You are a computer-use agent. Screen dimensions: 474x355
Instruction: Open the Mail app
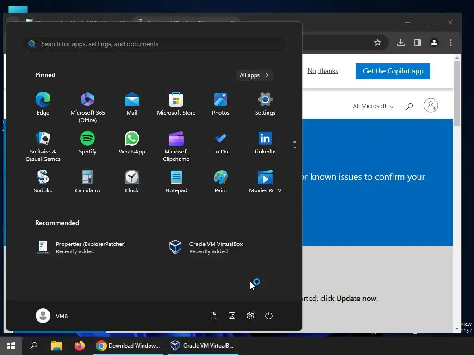(132, 104)
